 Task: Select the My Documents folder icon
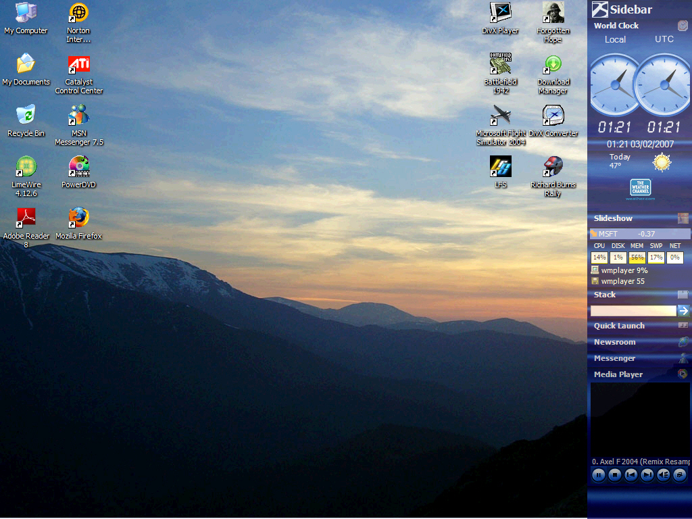coord(26,70)
